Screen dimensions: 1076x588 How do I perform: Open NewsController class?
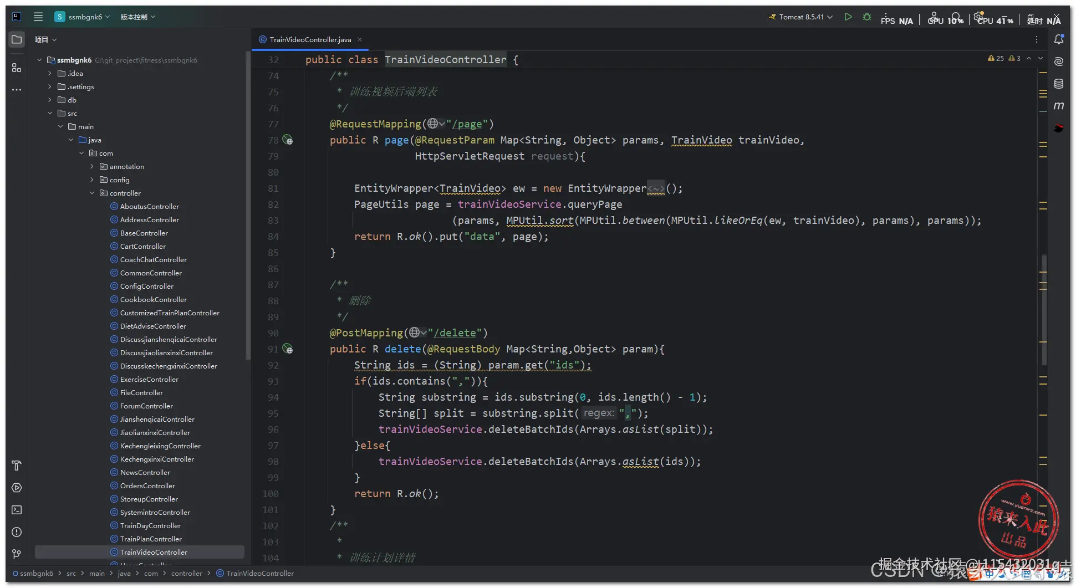[145, 472]
